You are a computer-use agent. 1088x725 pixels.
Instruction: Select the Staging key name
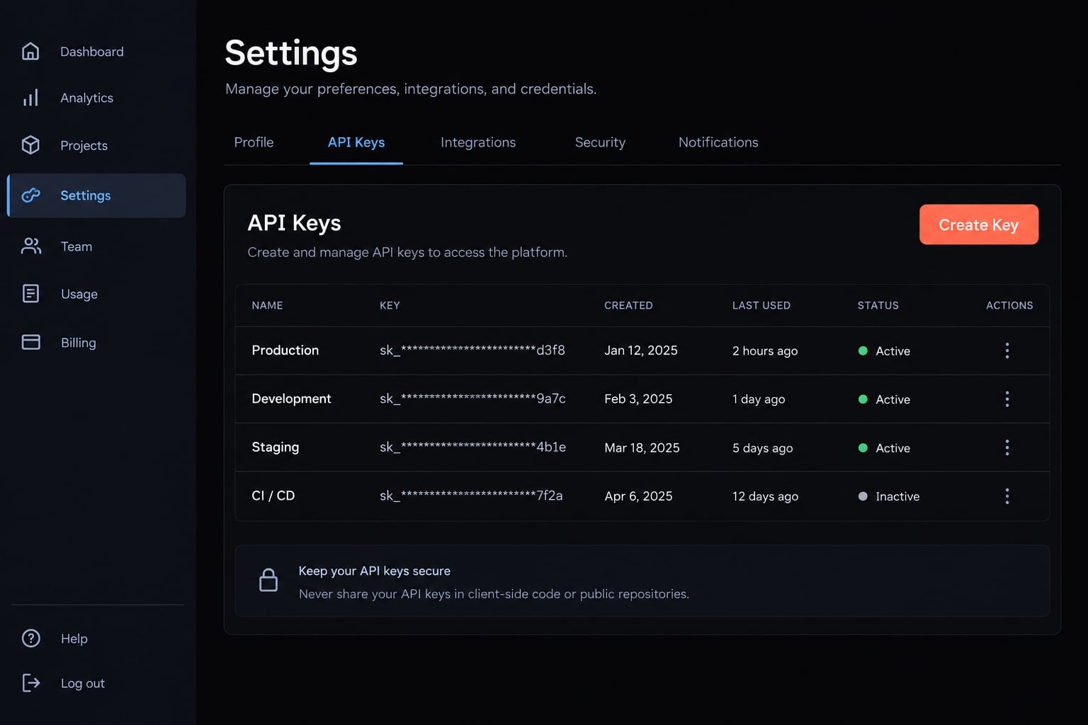coord(276,447)
